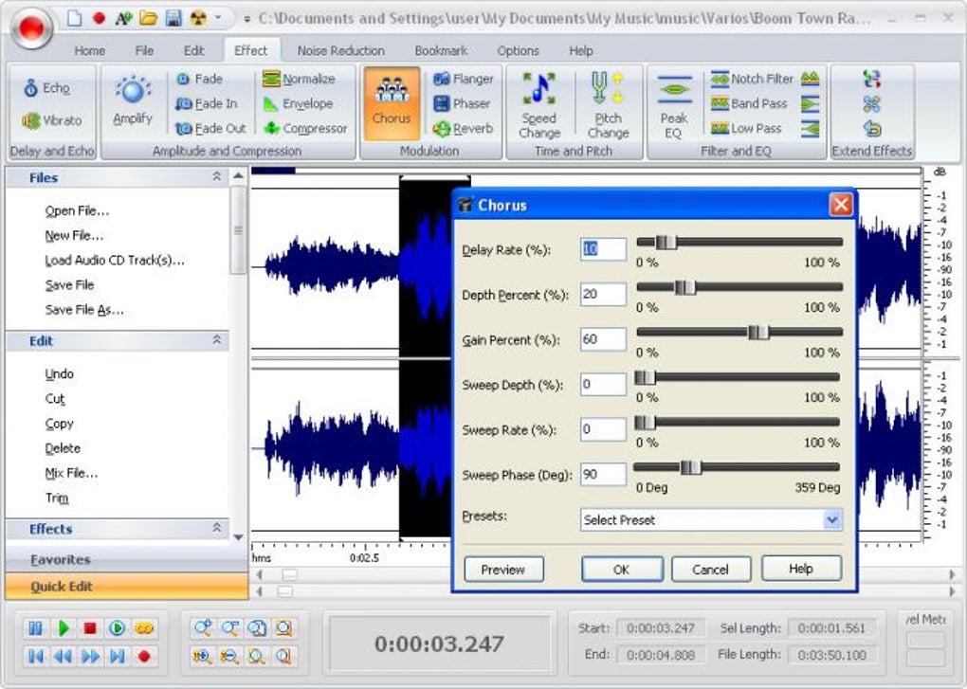Toggle the loop playback button

click(x=144, y=627)
